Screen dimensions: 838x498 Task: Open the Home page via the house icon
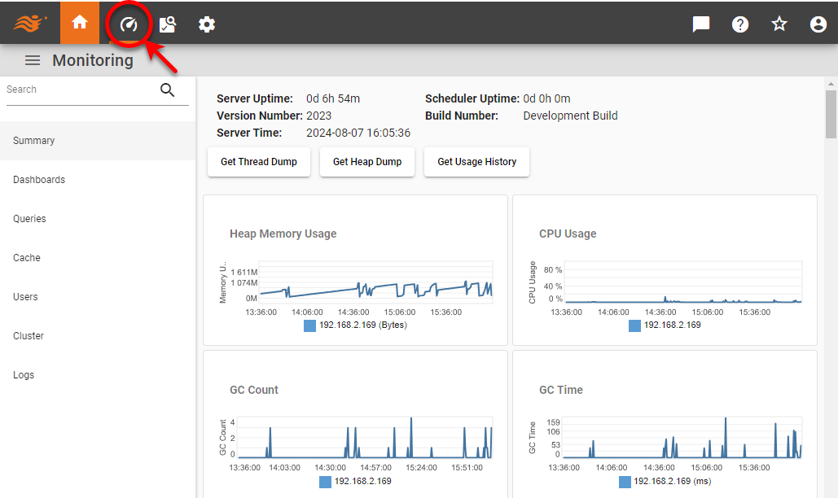pos(79,23)
